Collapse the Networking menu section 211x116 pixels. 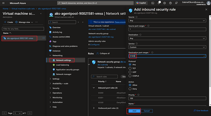[x=50, y=55]
